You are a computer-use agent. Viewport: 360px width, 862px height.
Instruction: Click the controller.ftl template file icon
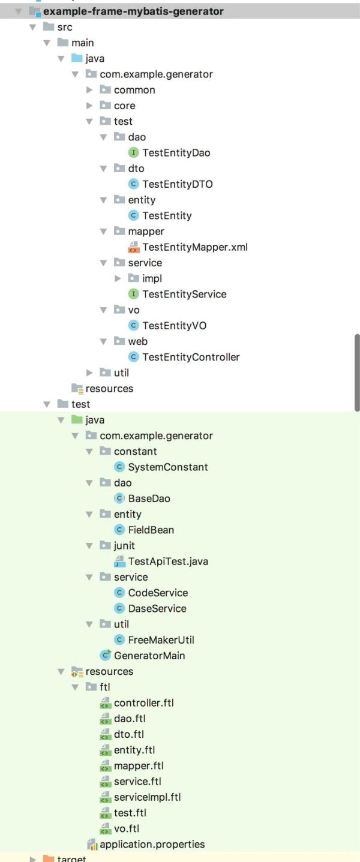(x=106, y=703)
